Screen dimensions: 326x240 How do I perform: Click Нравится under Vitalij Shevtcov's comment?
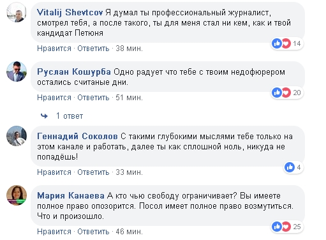pyautogui.click(x=54, y=49)
